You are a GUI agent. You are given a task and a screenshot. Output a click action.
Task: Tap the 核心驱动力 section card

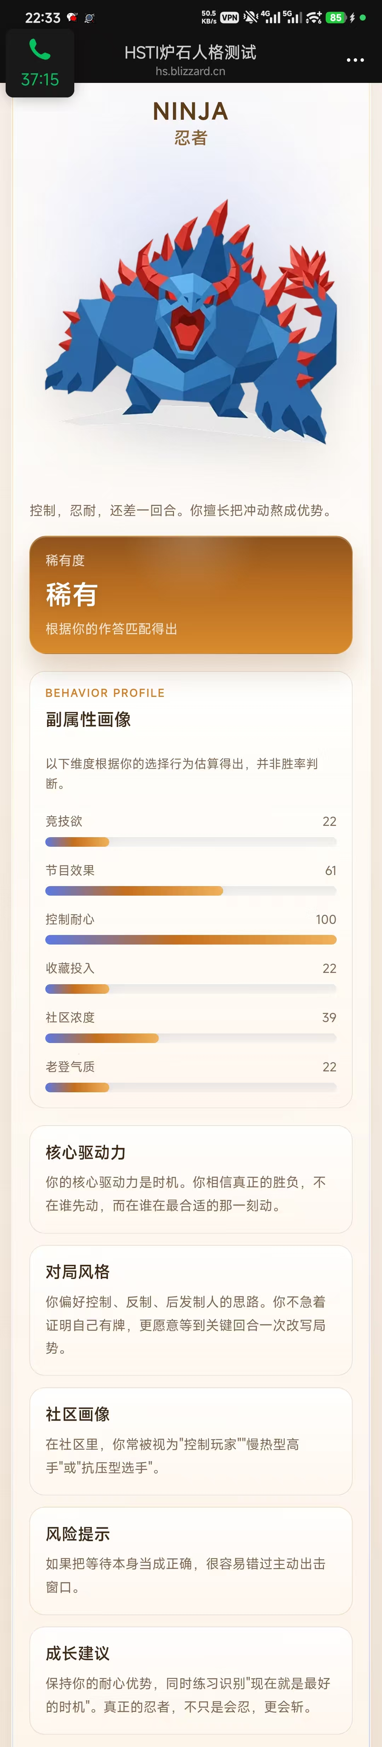(x=191, y=1179)
